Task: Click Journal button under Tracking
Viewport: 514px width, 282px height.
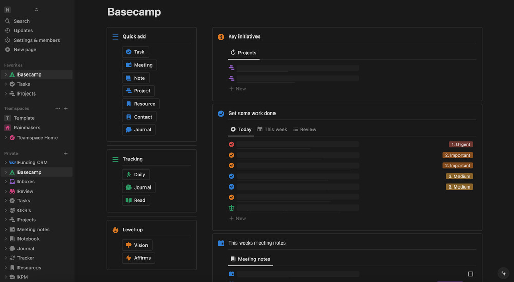Action: click(x=139, y=187)
